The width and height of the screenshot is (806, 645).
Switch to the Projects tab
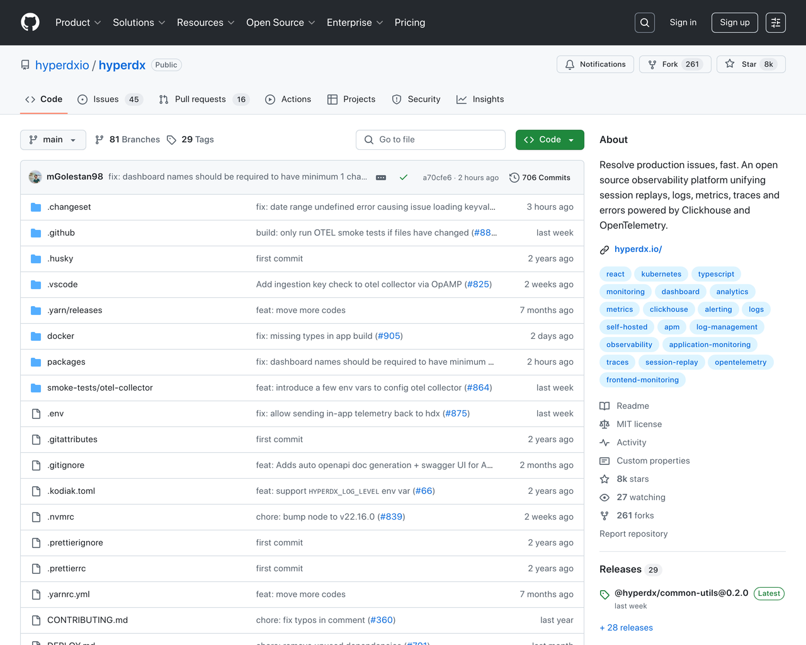click(351, 100)
